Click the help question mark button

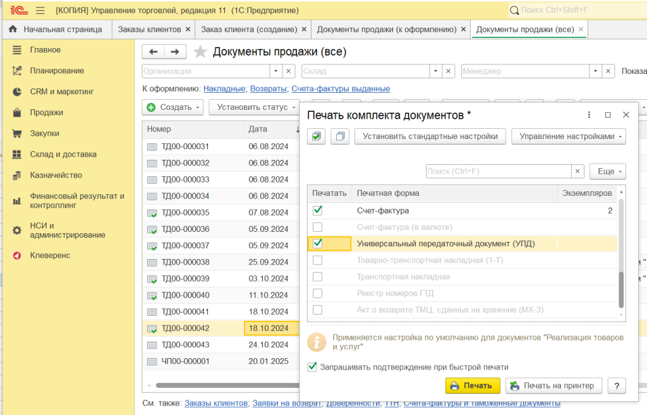tap(617, 386)
